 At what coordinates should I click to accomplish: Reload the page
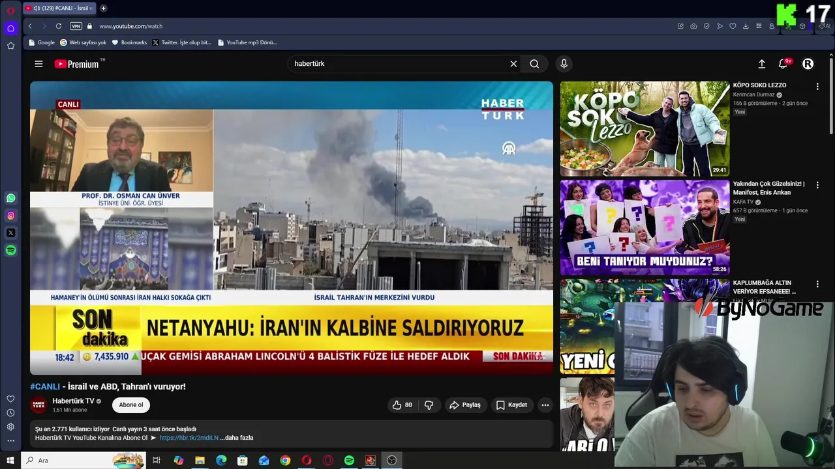pos(59,26)
